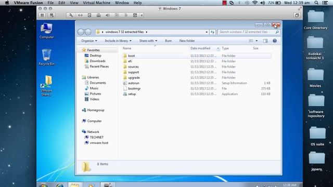Select Computer in the navigation pane

tap(94, 121)
